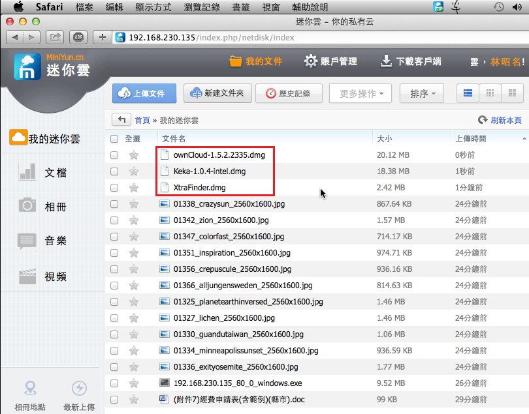Go forward with Safari's forward arrow
Screen dimensions: 529x414
point(32,37)
